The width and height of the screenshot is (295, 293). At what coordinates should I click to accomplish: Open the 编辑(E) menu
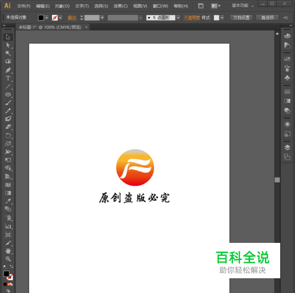[x=42, y=6]
